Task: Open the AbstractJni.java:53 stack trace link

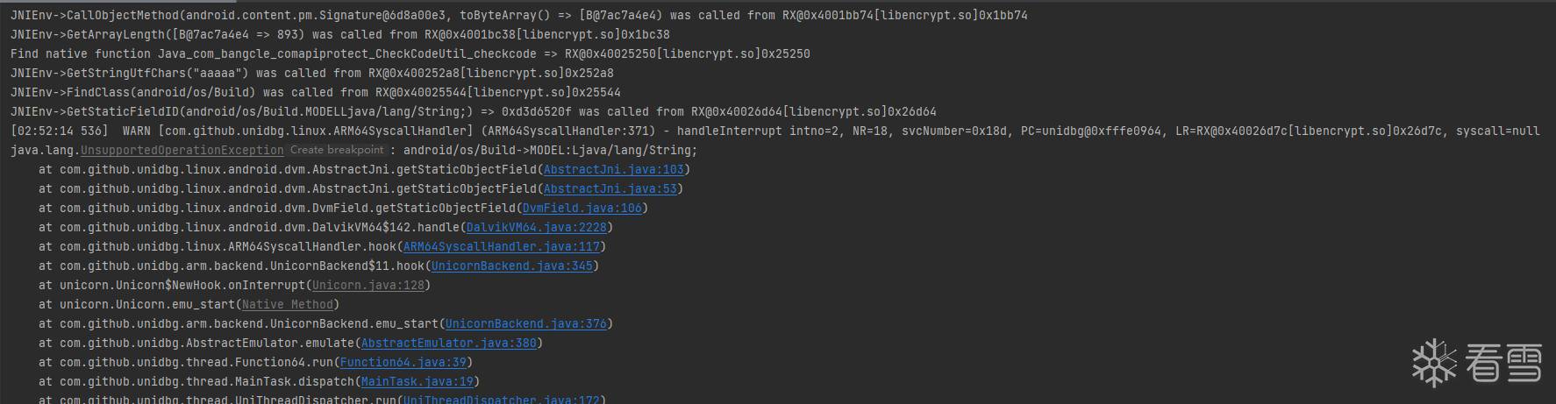Action: point(610,189)
